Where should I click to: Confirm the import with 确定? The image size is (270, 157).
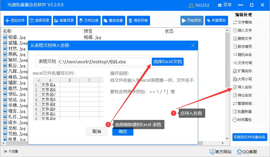pos(123,132)
